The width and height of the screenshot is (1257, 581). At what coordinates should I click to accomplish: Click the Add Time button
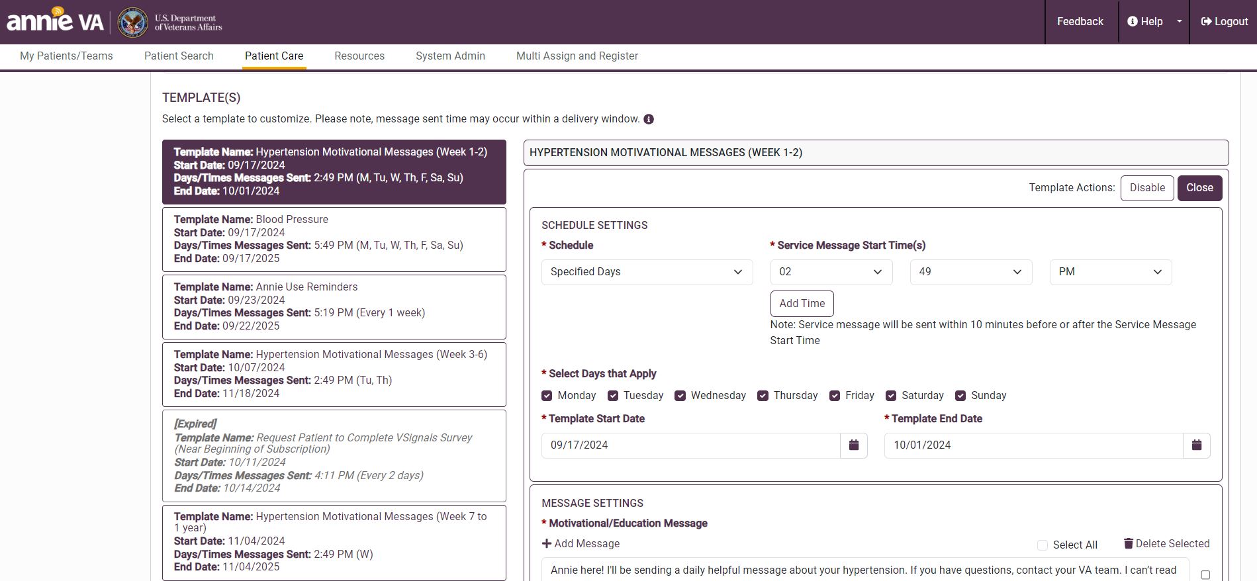[x=802, y=304]
